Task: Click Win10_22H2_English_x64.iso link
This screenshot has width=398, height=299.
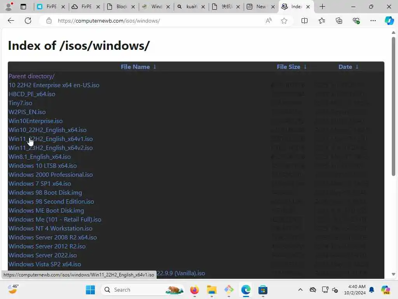Action: point(47,130)
